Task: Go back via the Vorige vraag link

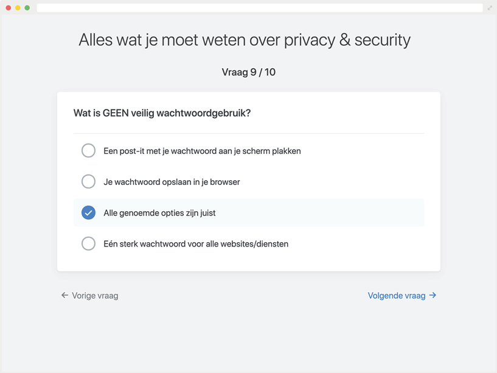Action: click(x=95, y=296)
